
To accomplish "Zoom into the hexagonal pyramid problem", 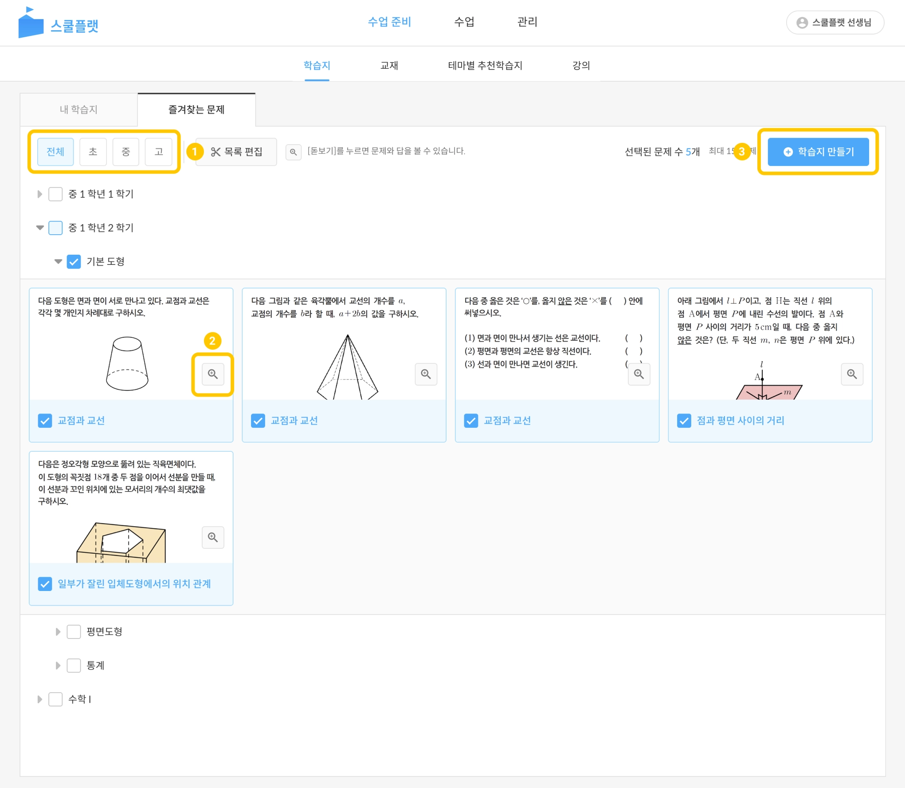I will [426, 374].
